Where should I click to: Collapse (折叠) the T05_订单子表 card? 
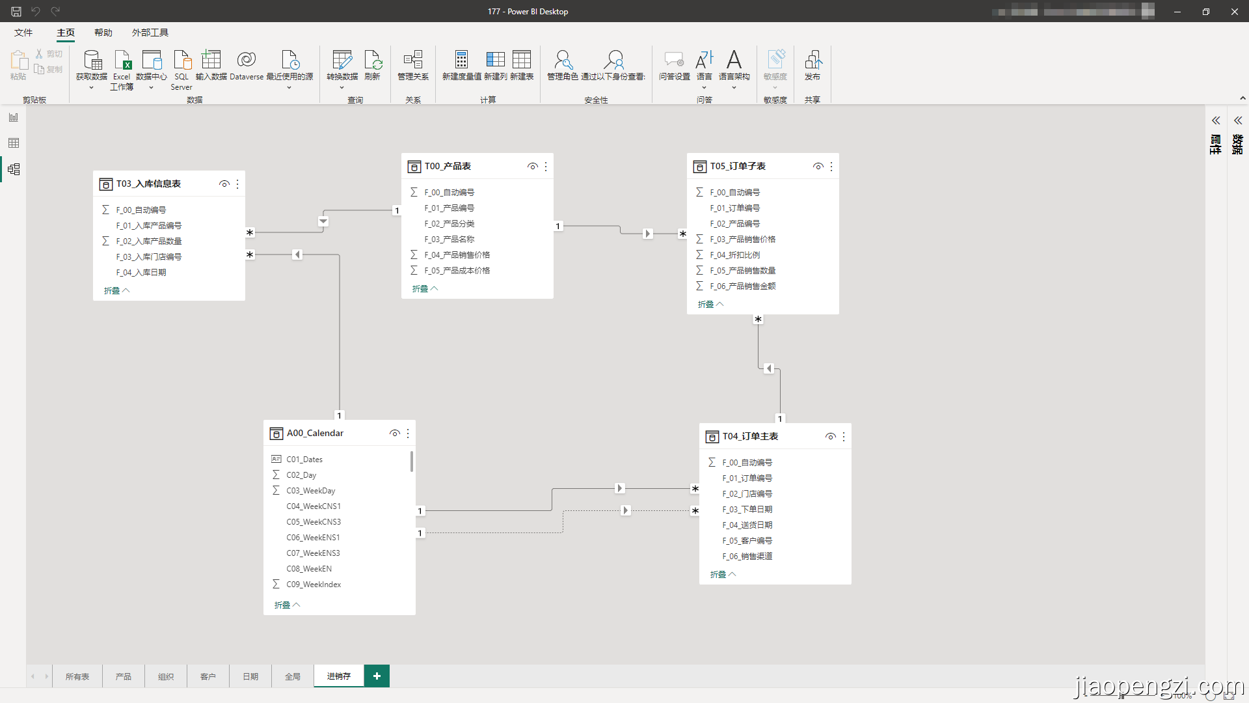[711, 305]
